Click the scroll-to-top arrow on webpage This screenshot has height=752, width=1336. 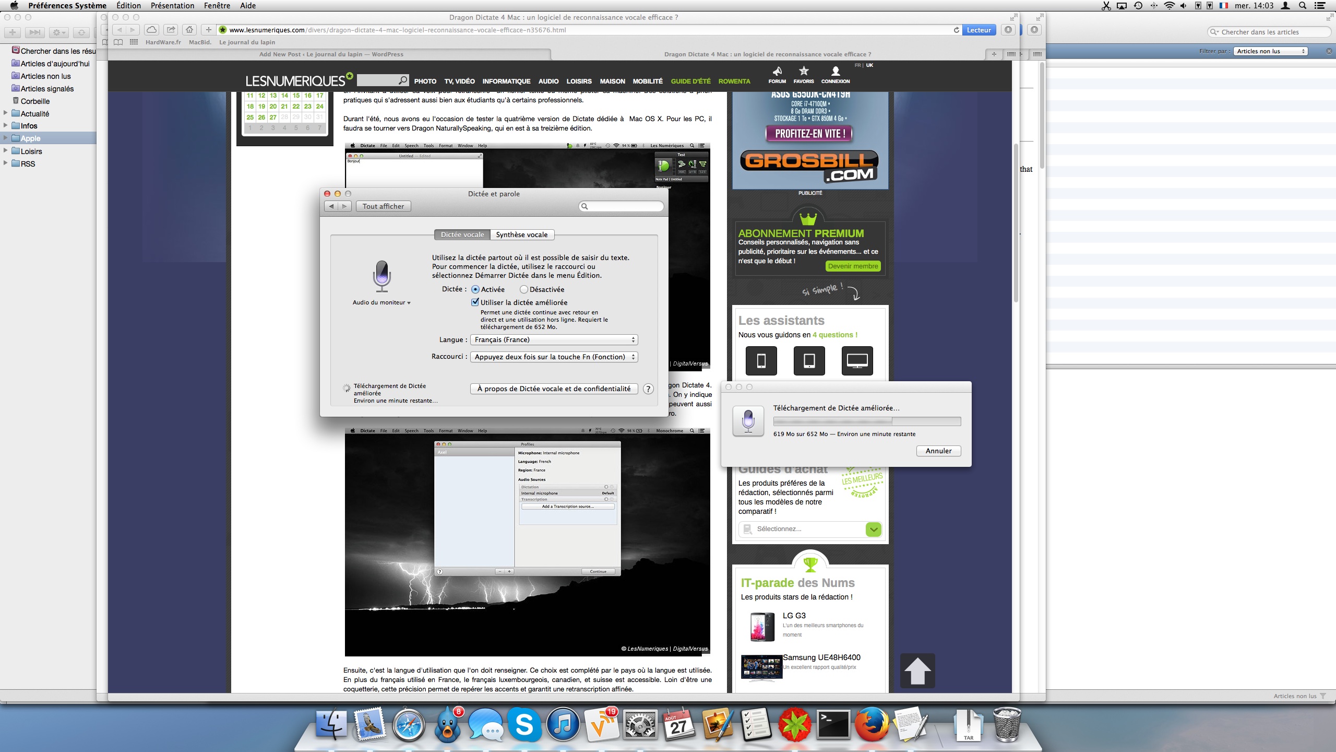[x=917, y=671]
